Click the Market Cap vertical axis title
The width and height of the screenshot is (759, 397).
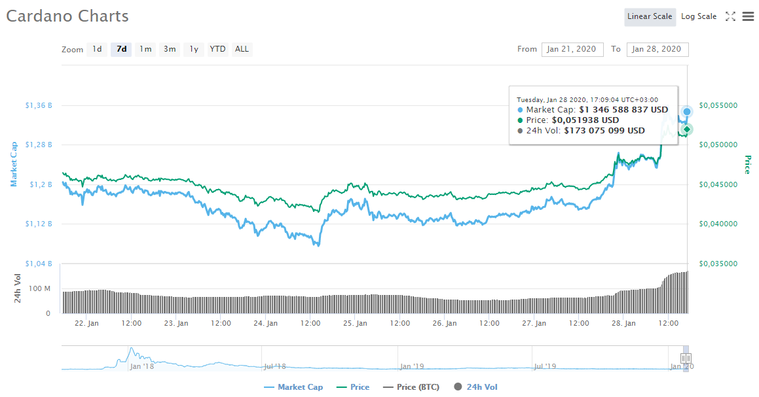point(14,164)
